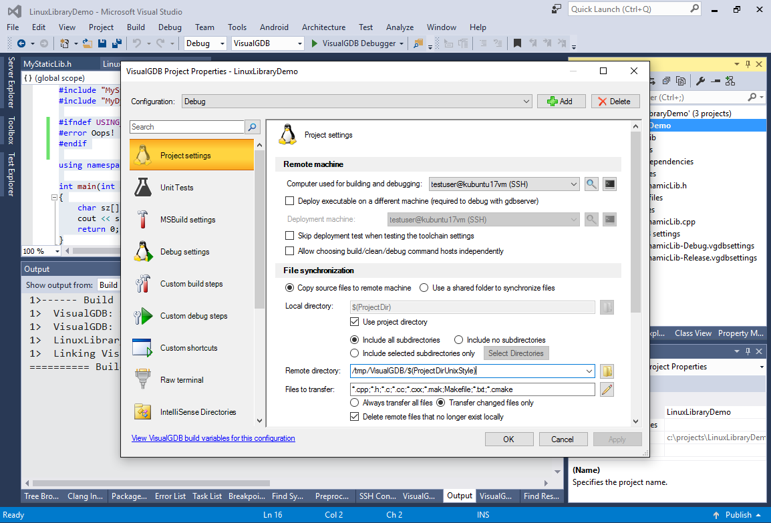Click the OK button
The height and width of the screenshot is (523, 771).
[x=508, y=439]
